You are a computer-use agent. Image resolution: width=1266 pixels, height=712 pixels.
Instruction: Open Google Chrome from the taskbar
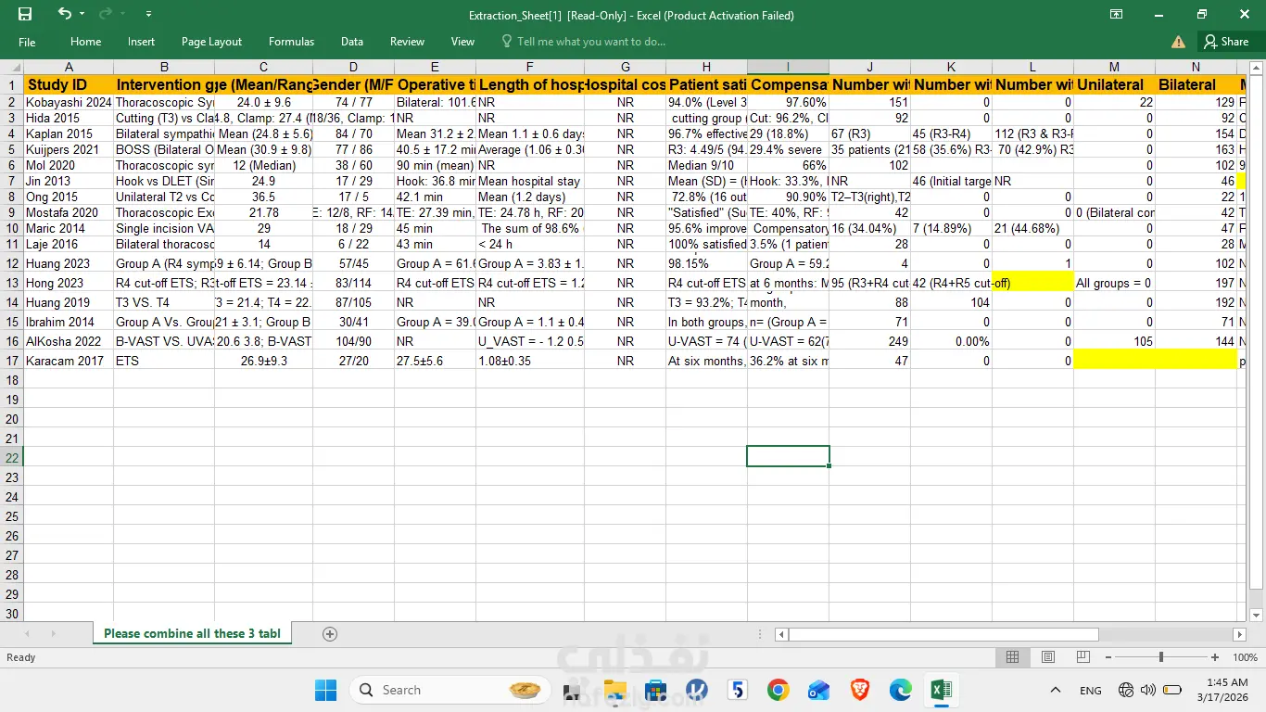(778, 690)
